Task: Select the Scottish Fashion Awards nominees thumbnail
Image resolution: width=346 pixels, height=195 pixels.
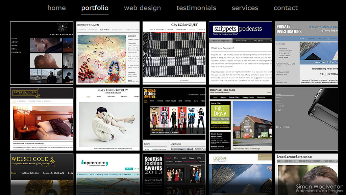Action: (x=174, y=119)
